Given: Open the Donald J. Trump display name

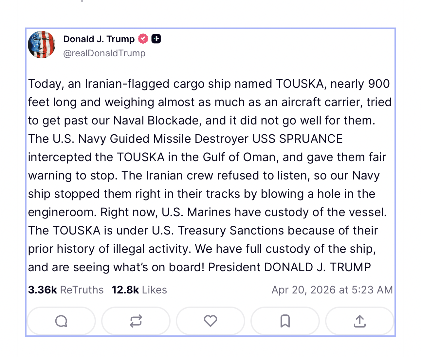Looking at the screenshot, I should click(x=99, y=39).
